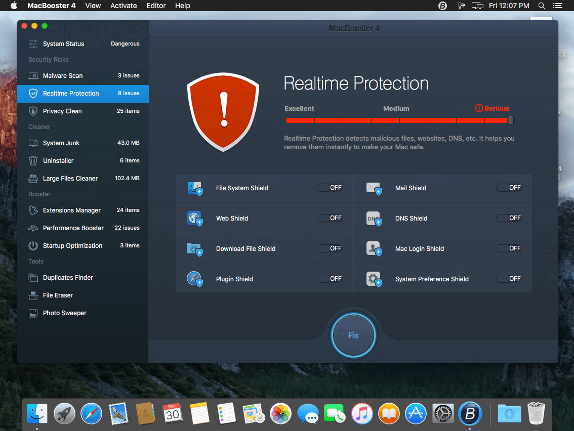Enable the Plugin Shield switch

click(330, 279)
